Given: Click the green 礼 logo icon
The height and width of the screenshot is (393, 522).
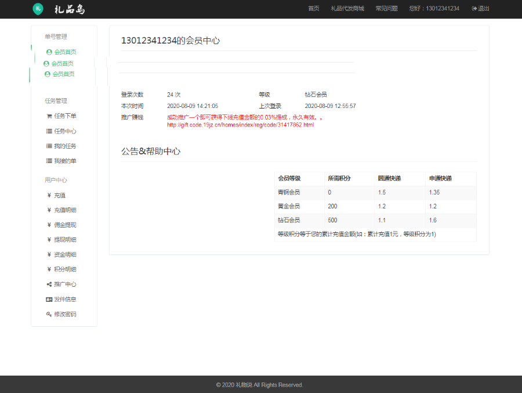Looking at the screenshot, I should pyautogui.click(x=38, y=9).
